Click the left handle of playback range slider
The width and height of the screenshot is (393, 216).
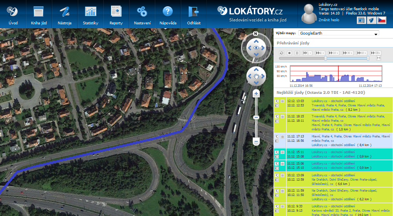click(325, 58)
